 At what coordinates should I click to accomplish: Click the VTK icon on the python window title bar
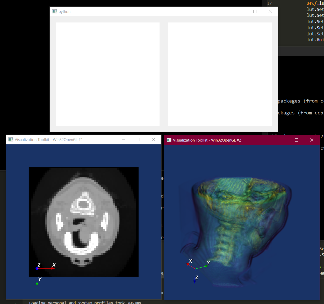(x=54, y=11)
